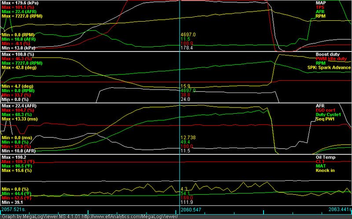This screenshot has height=219, width=352.
Task: Click the red TPS legend label
Action: coord(320,7)
